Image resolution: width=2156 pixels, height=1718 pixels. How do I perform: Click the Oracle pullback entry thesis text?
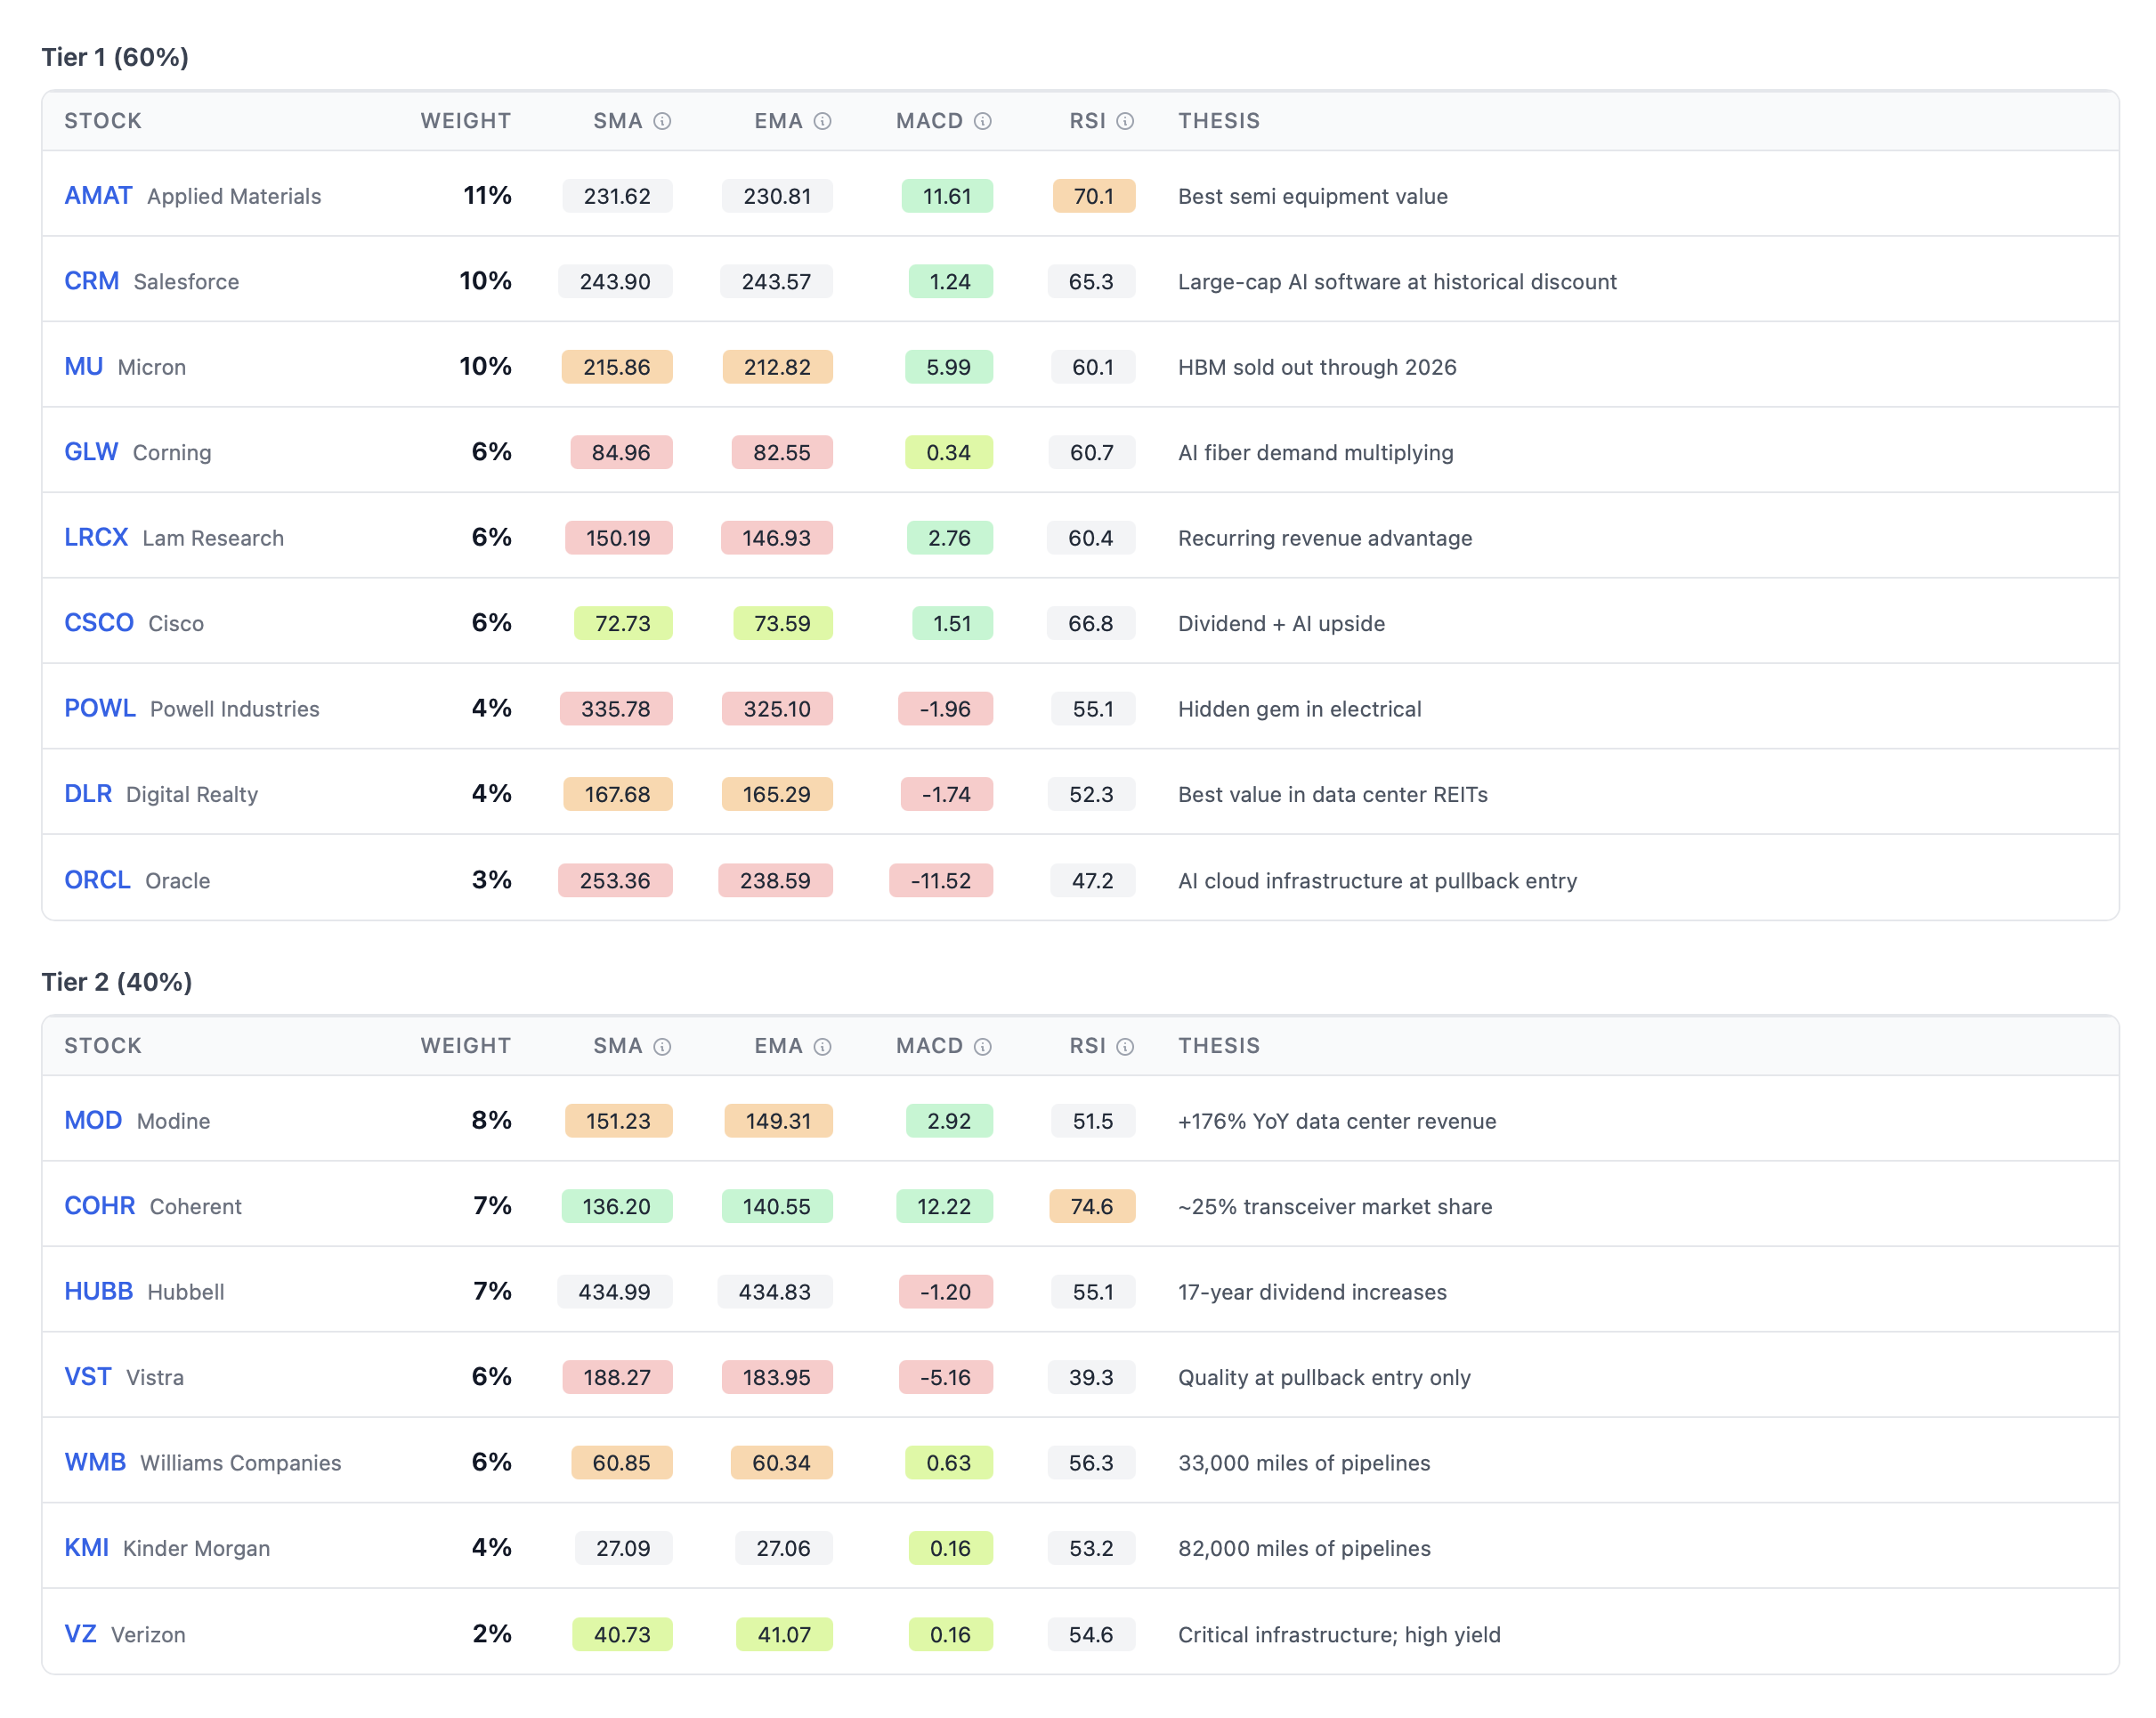tap(1377, 880)
